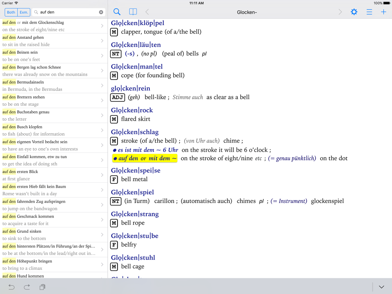Open headword Glockenschlag
This screenshot has height=294, width=392.
pyautogui.click(x=135, y=132)
